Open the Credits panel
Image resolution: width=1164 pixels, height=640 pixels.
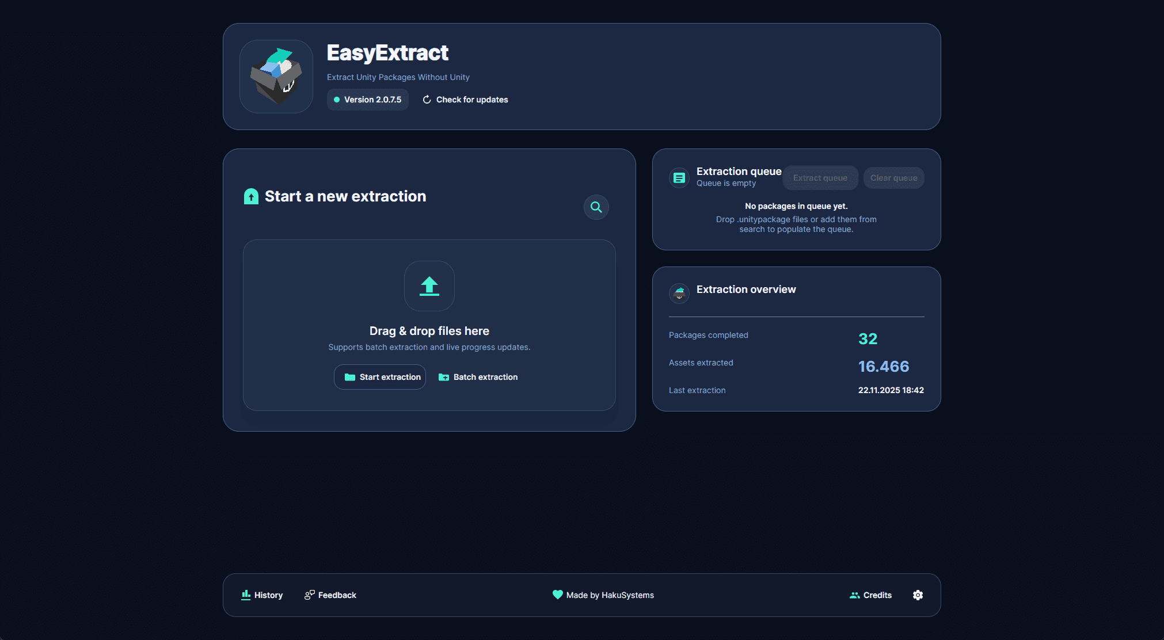click(x=871, y=595)
